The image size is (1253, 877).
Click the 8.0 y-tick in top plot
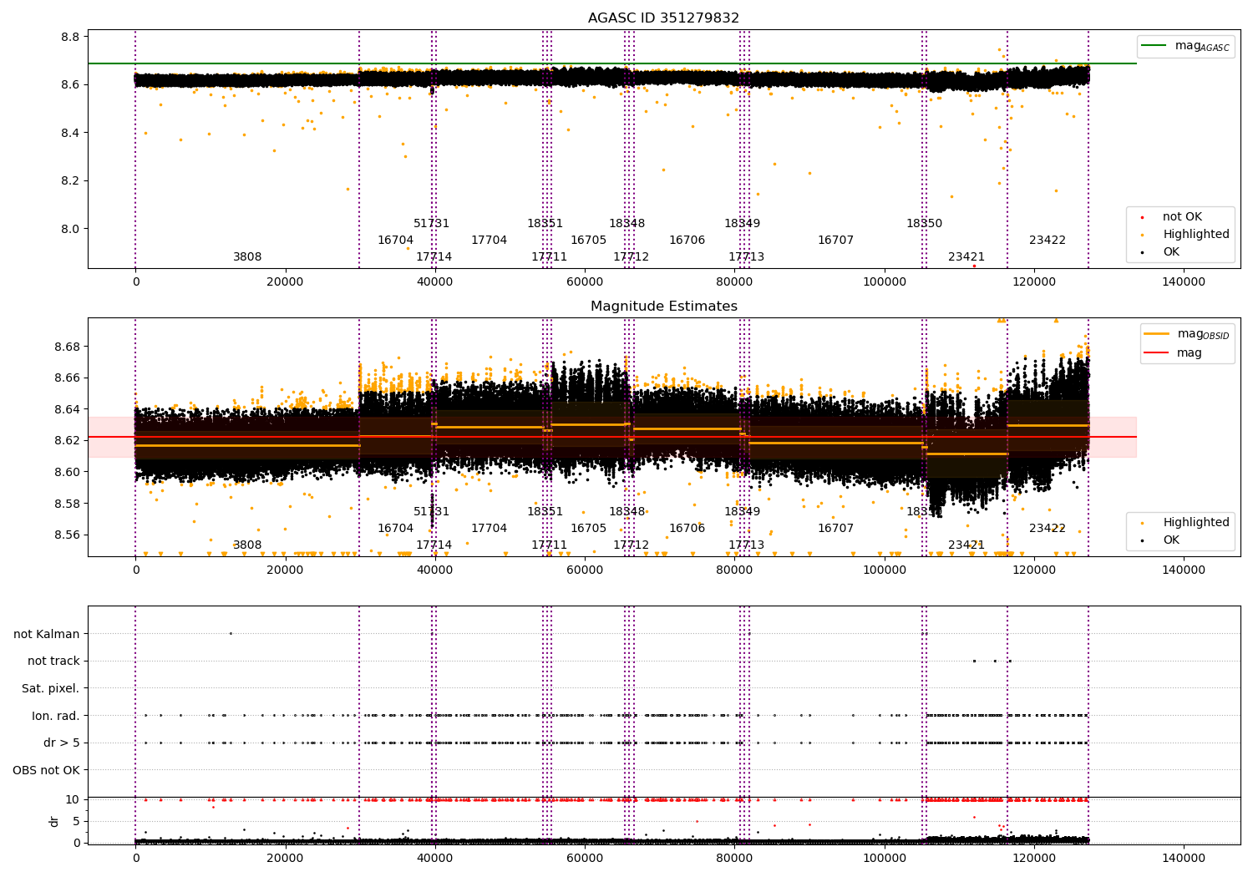point(70,229)
